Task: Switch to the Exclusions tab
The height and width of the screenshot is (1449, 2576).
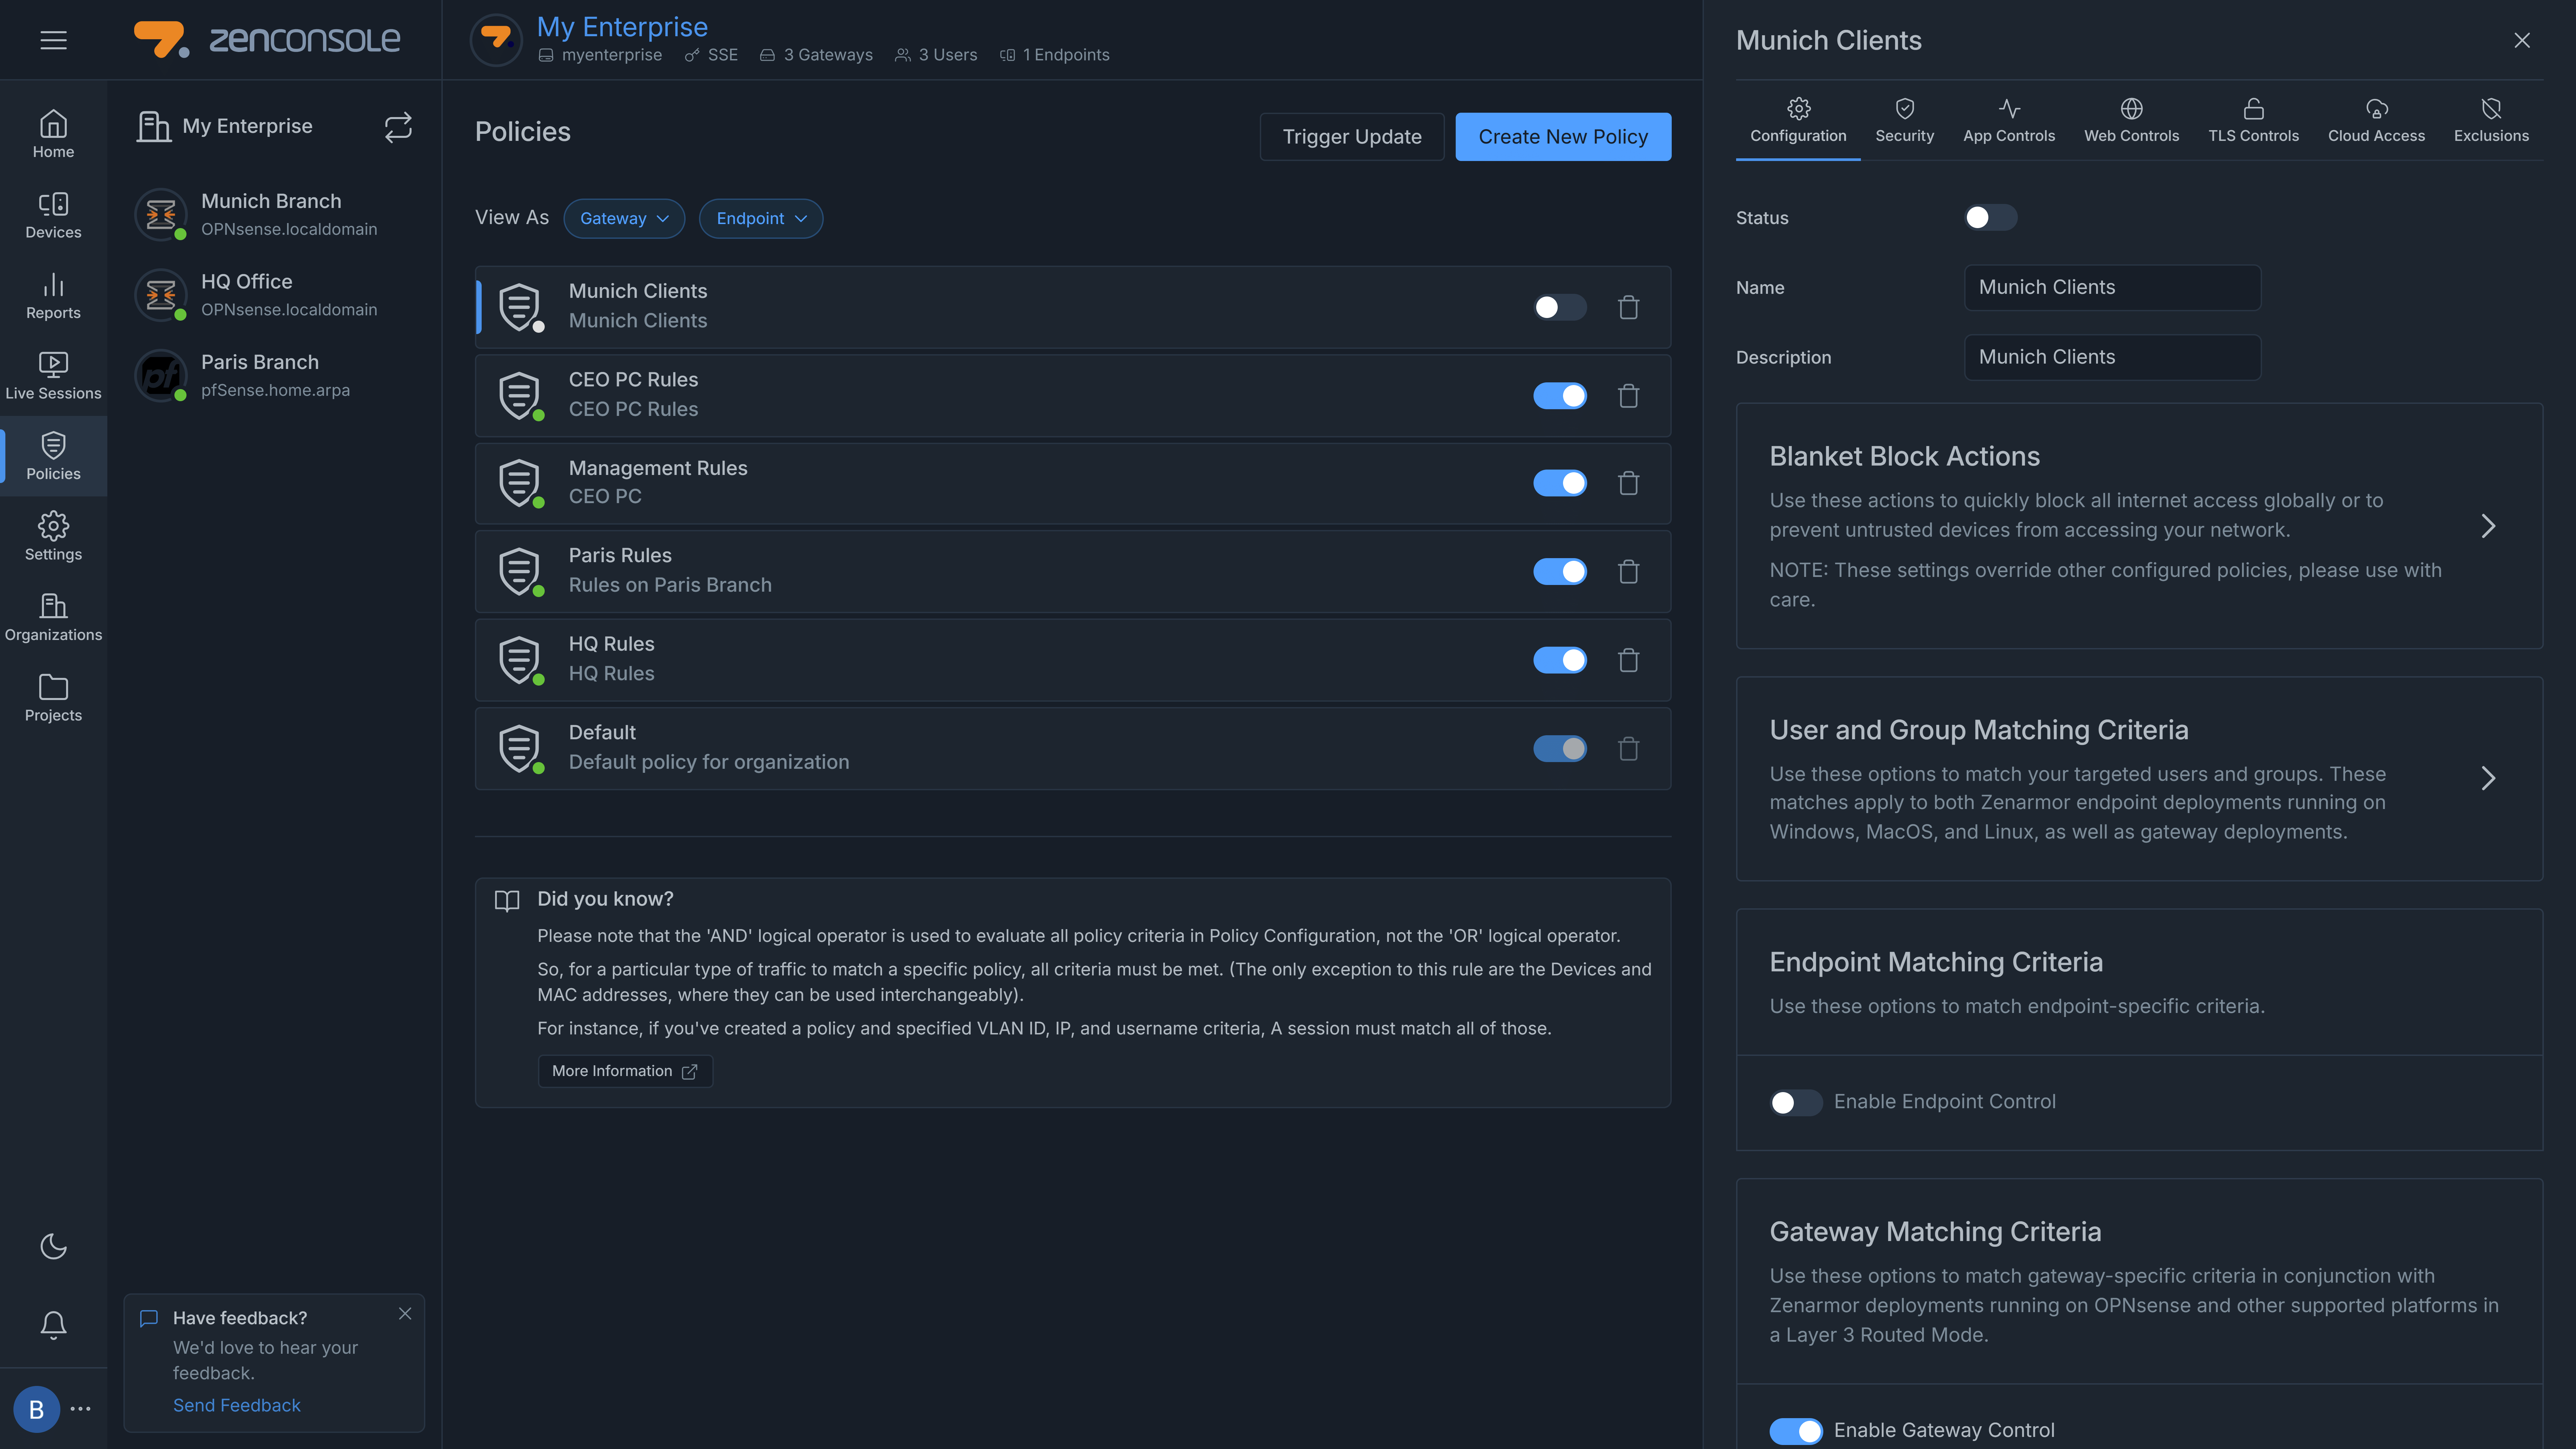Action: 2491,121
